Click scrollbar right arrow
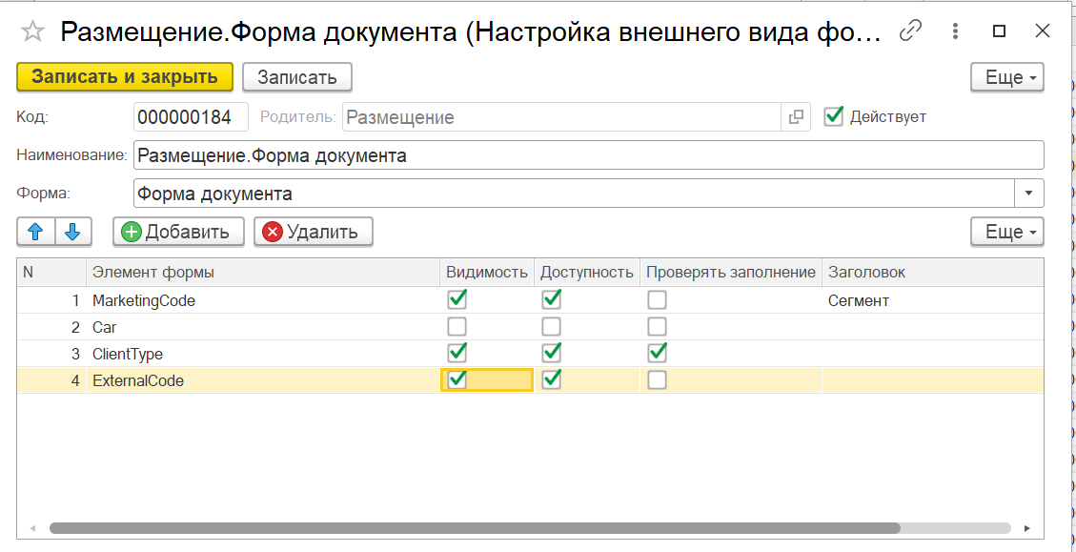 [1027, 528]
